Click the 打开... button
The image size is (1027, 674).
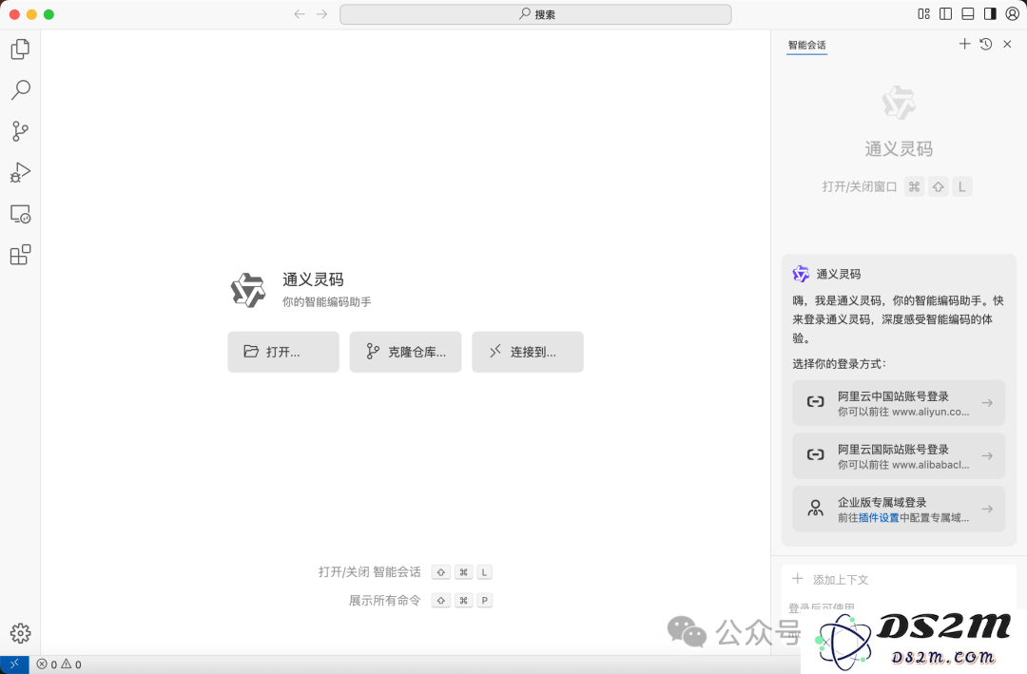pyautogui.click(x=283, y=352)
